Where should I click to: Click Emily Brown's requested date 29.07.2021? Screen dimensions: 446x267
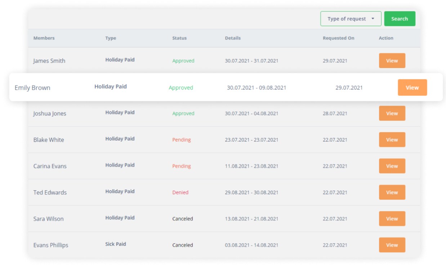[x=349, y=88]
